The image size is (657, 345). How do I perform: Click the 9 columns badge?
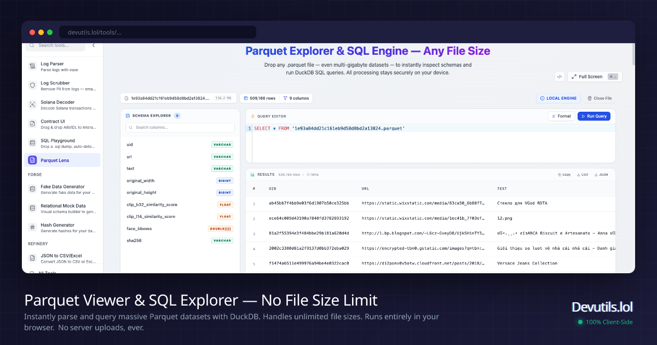(296, 99)
